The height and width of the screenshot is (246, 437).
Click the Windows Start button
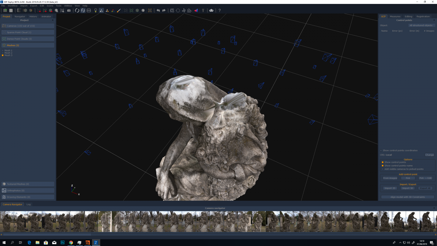point(4,243)
